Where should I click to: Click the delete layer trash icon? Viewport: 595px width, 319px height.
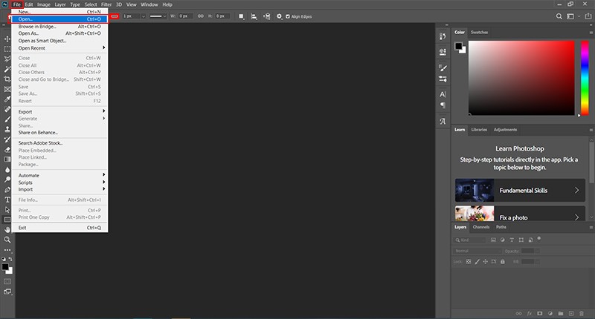(x=582, y=313)
